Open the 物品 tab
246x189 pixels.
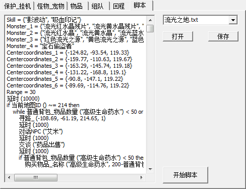[x=77, y=6]
